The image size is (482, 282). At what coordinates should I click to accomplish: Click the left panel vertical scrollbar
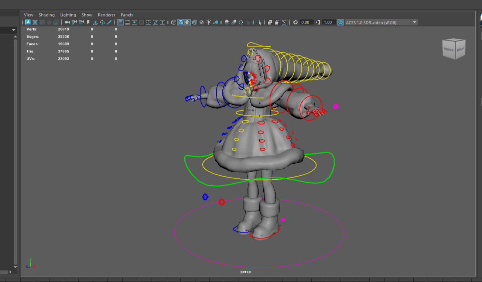pos(15,148)
